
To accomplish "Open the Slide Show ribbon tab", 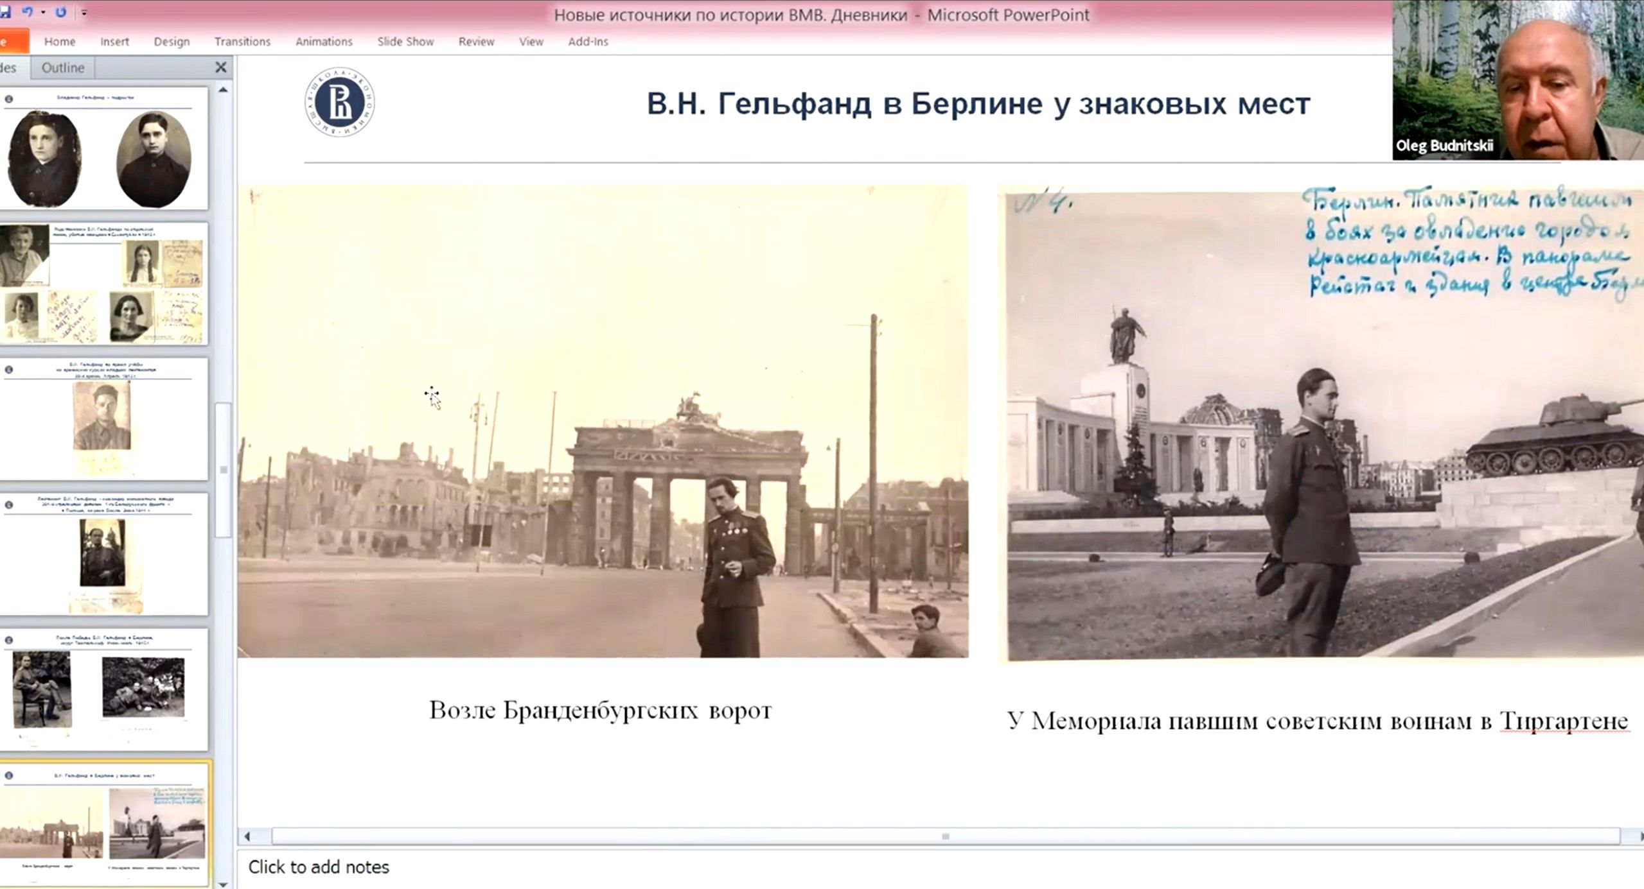I will tap(405, 42).
